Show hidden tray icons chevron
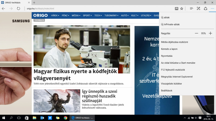 pyautogui.click(x=185, y=118)
